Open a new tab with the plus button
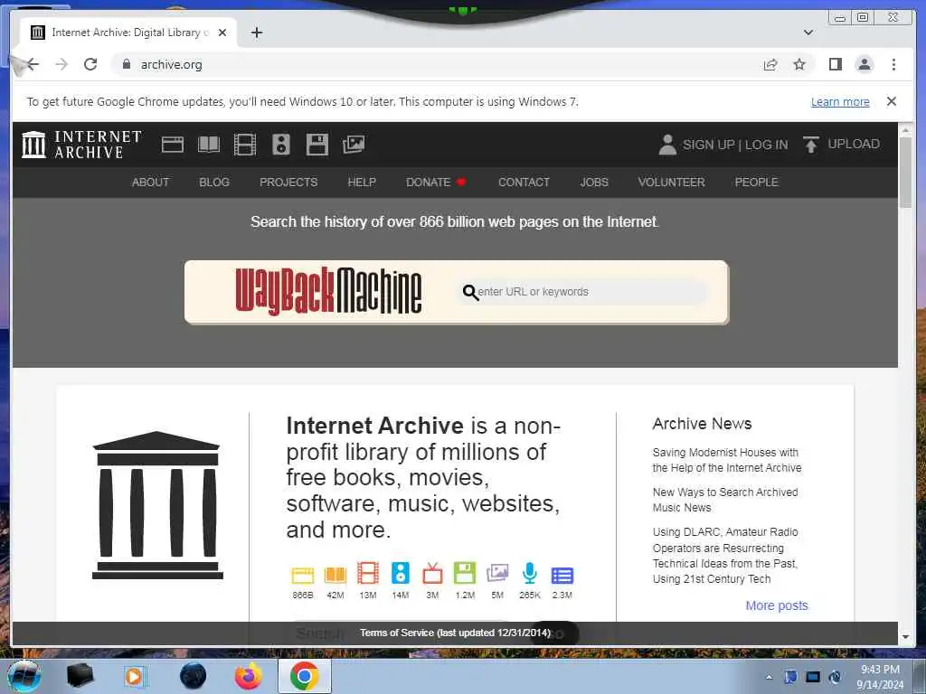926x694 pixels. (x=256, y=33)
